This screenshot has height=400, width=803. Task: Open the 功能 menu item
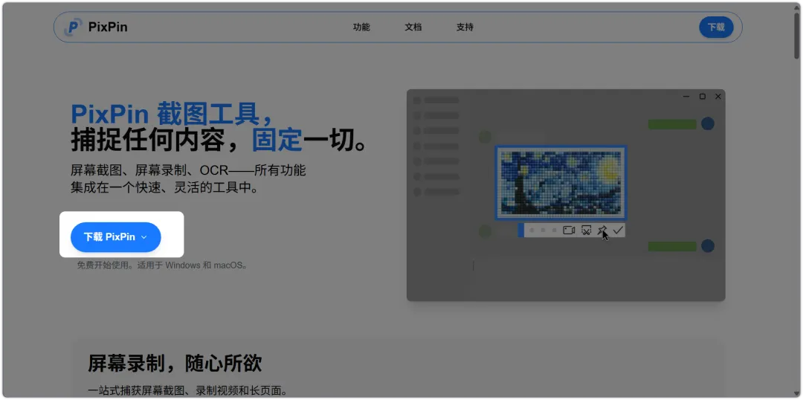click(361, 28)
